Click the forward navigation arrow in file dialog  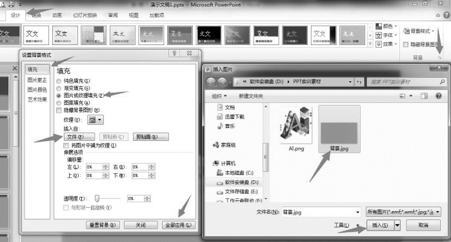pos(222,82)
